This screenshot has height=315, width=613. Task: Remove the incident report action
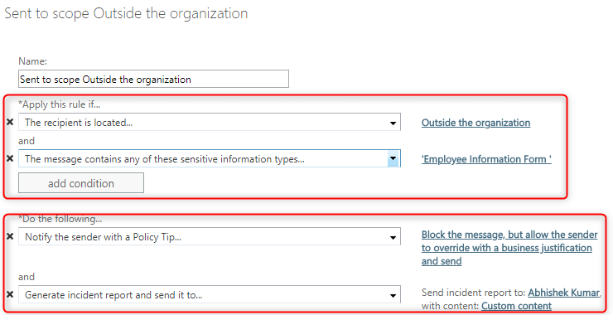pyautogui.click(x=10, y=294)
